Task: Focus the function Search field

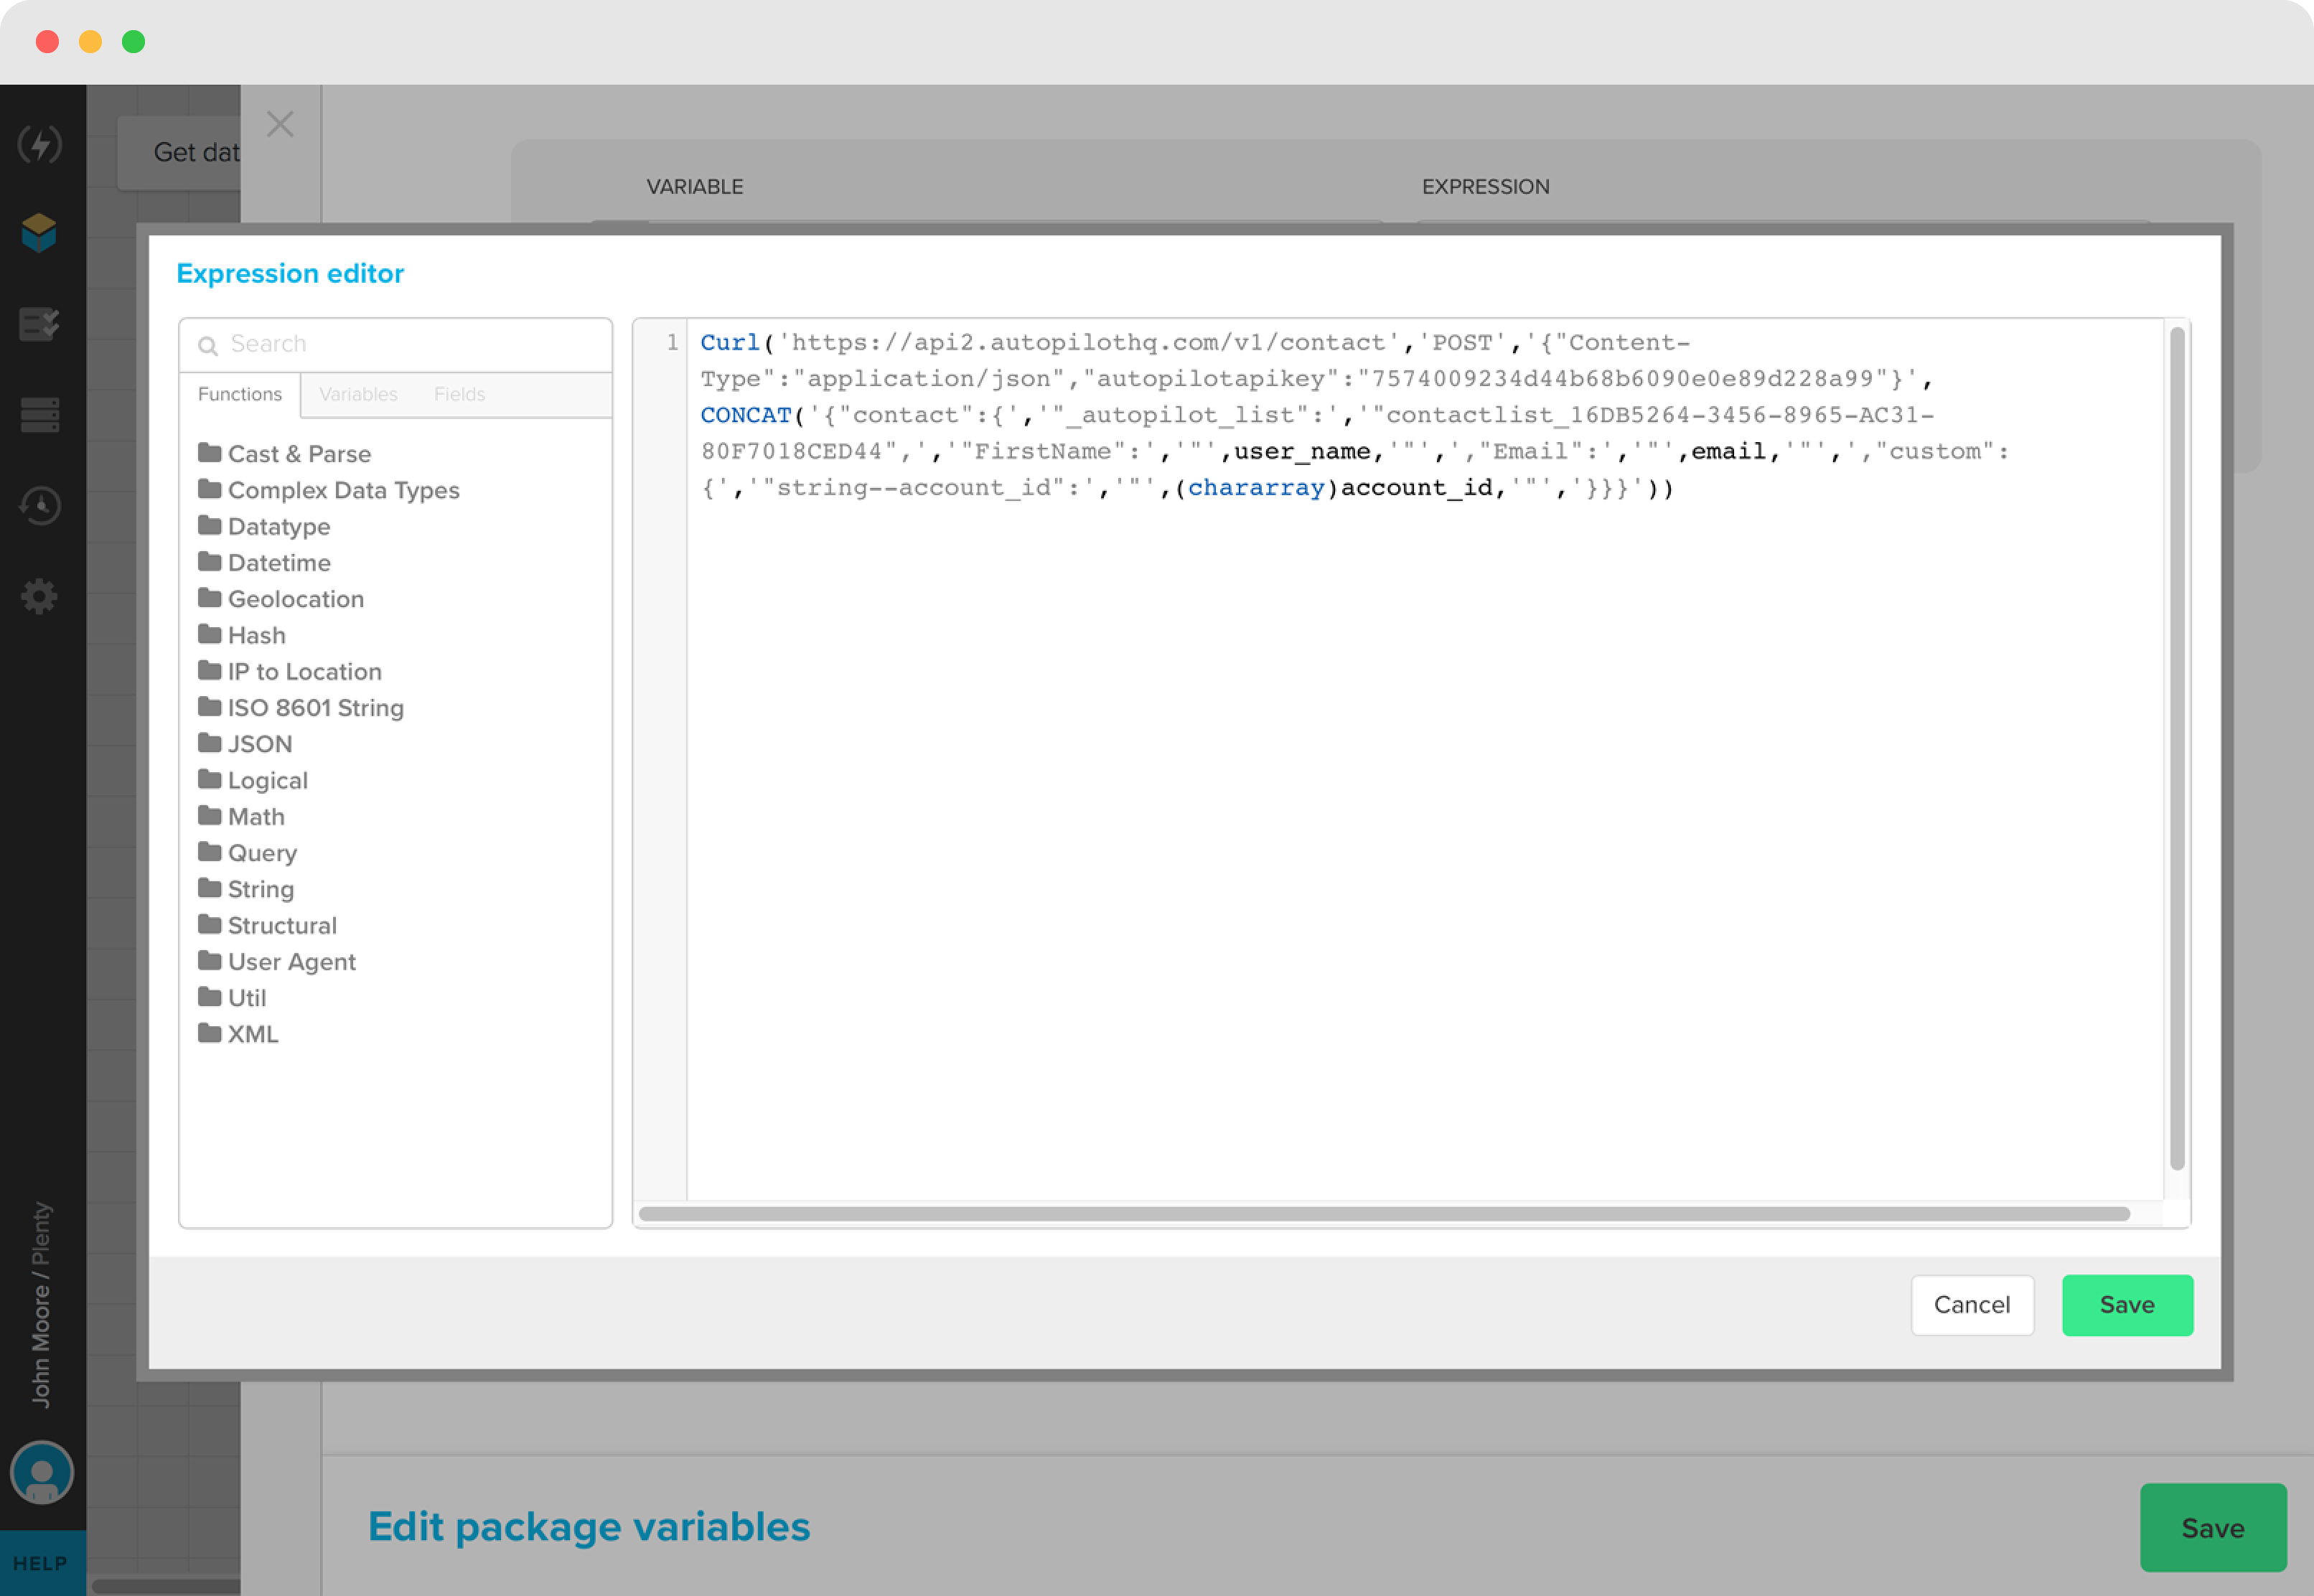Action: [x=396, y=344]
